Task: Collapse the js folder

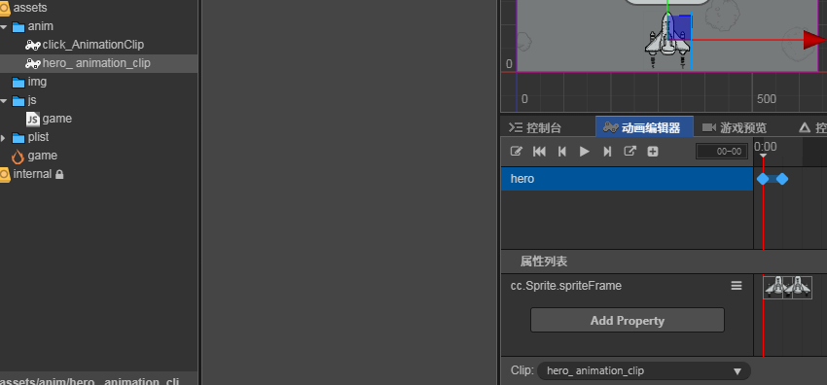Action: pos(4,100)
